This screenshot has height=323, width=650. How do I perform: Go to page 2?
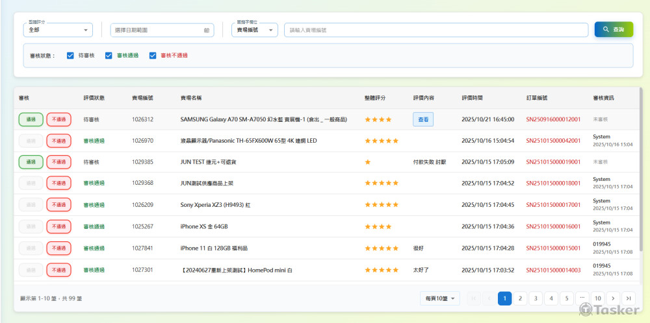[520, 298]
